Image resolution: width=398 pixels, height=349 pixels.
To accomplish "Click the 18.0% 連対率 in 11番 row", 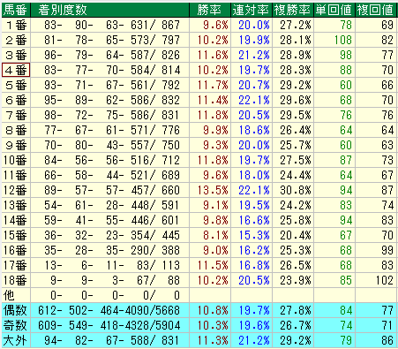I will click(254, 175).
